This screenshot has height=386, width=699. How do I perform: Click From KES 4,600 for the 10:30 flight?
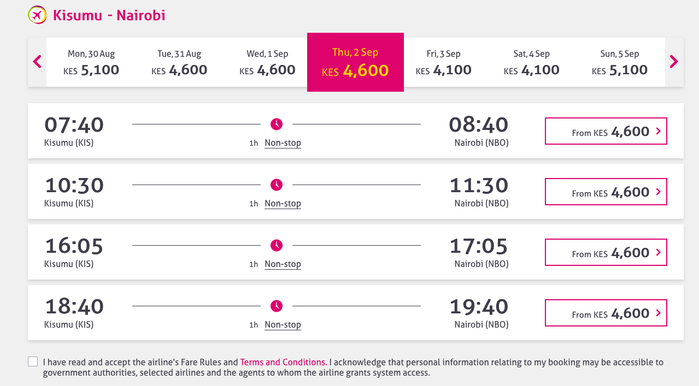click(x=606, y=192)
